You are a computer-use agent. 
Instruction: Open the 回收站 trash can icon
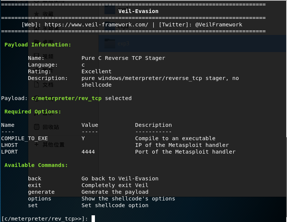36,127
